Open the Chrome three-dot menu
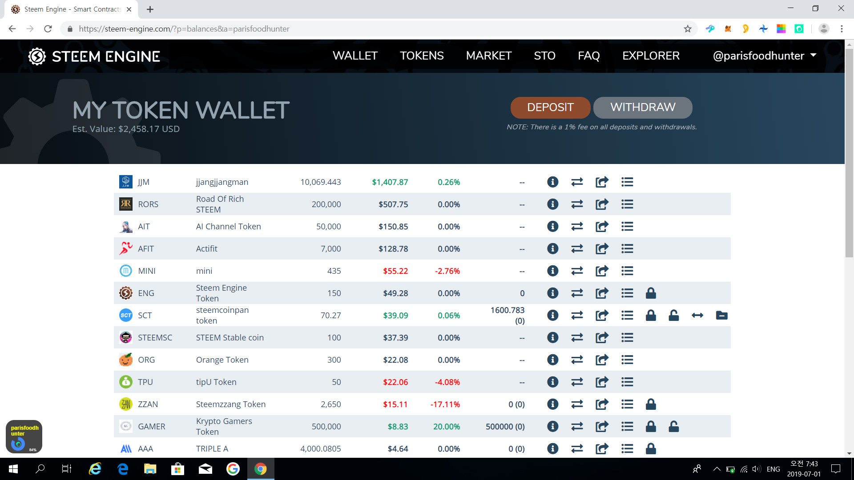 tap(842, 29)
